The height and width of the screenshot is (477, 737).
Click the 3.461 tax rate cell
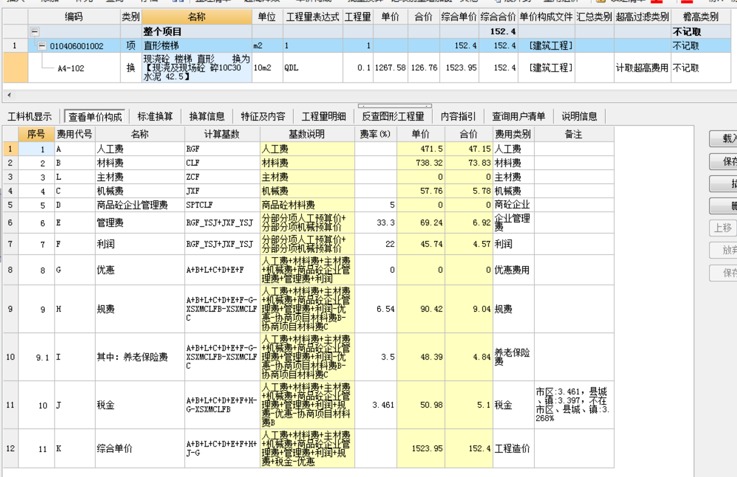(375, 405)
